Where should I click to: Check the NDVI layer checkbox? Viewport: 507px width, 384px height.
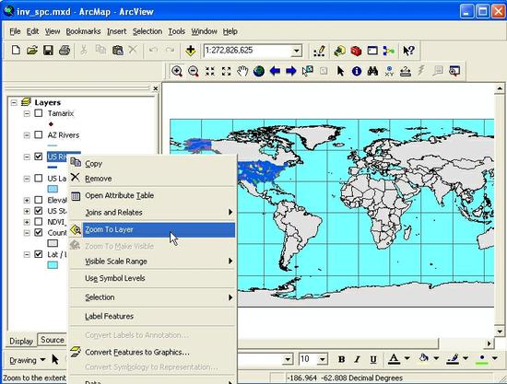click(x=39, y=222)
